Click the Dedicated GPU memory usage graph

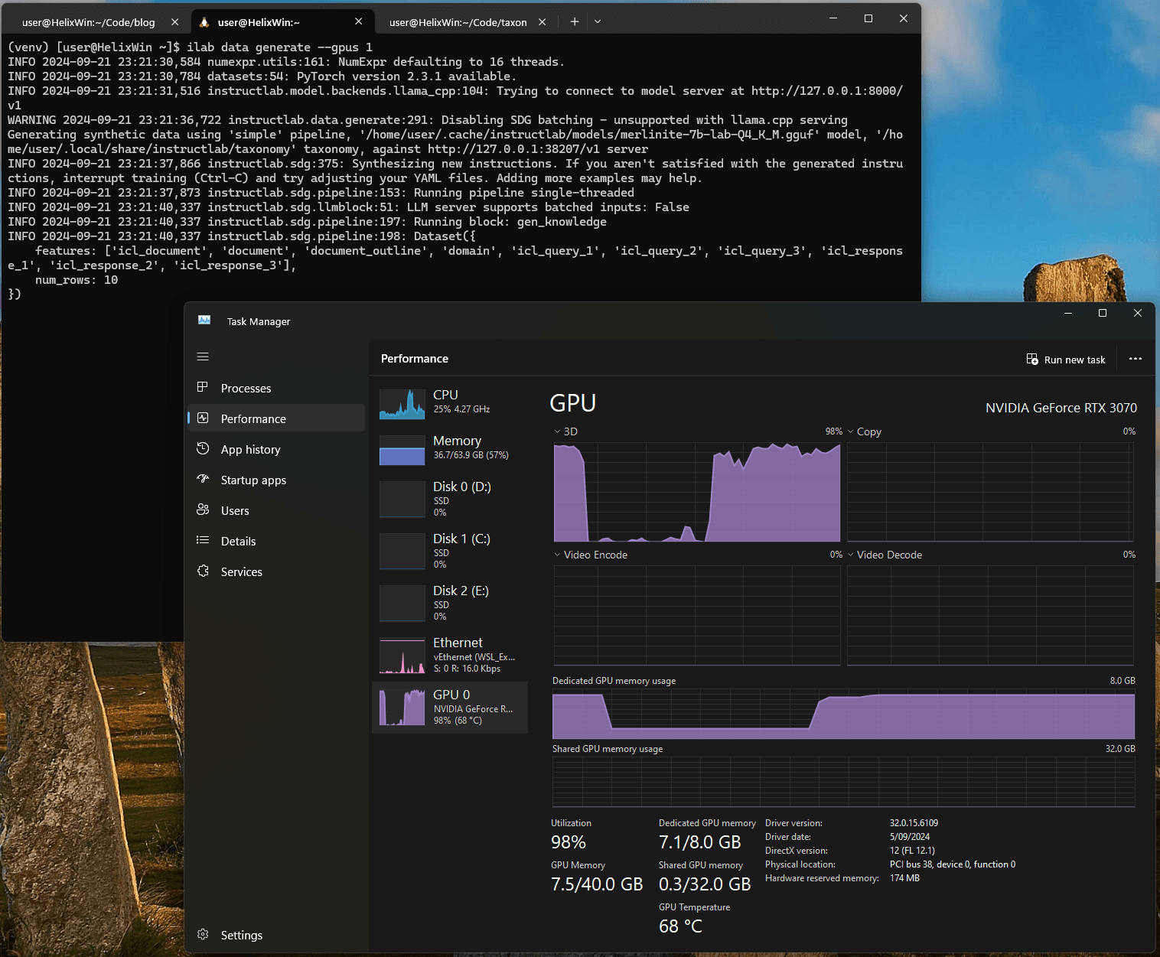coord(842,715)
